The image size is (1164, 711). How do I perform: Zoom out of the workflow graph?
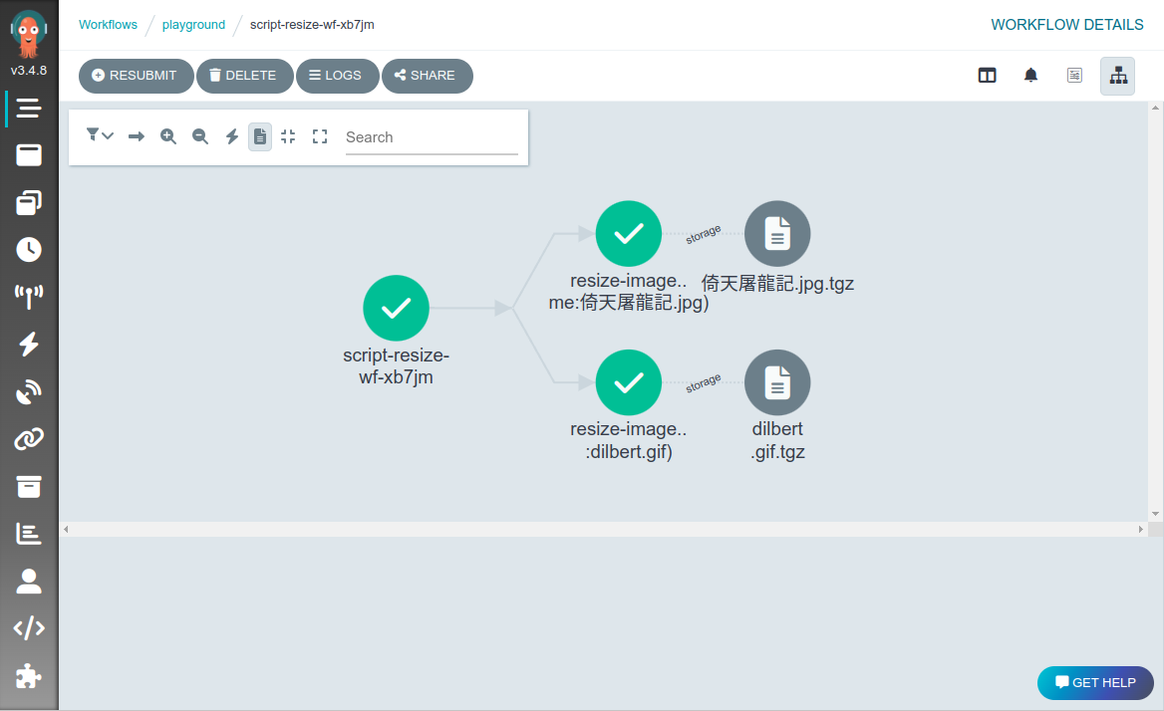[200, 136]
